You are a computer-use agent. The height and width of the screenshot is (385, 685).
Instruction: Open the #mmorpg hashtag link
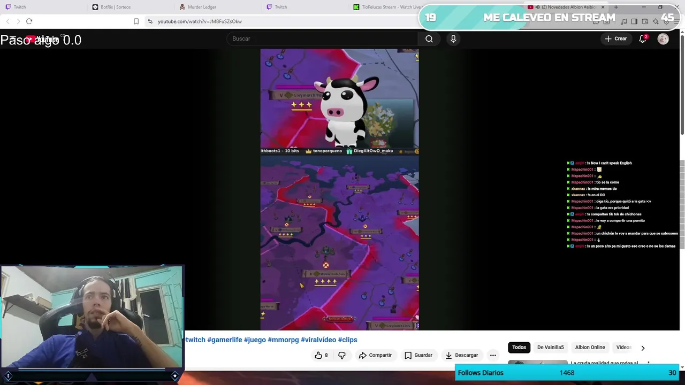pyautogui.click(x=283, y=340)
